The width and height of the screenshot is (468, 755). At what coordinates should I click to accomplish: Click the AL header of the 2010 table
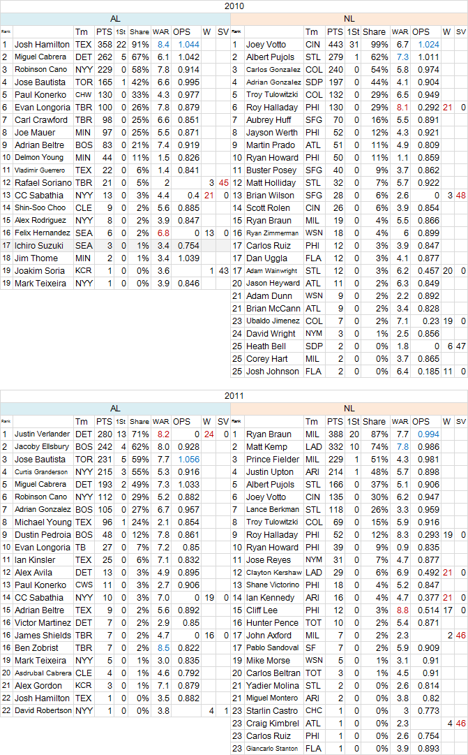116,19
